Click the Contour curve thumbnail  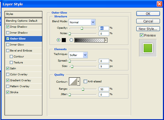click(73, 81)
